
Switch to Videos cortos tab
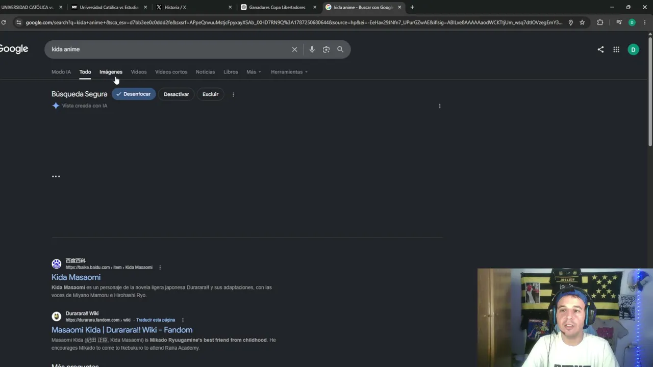(x=171, y=72)
